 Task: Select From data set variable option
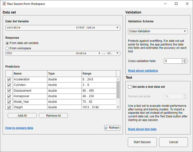(7, 43)
